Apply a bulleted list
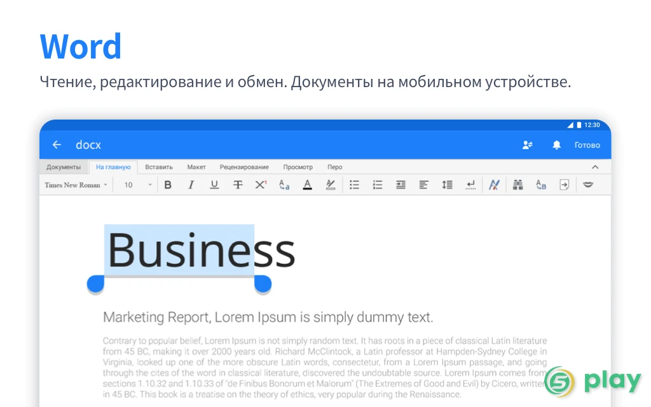This screenshot has height=407, width=651. tap(354, 185)
